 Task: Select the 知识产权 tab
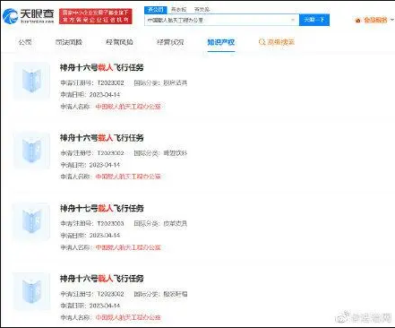221,42
